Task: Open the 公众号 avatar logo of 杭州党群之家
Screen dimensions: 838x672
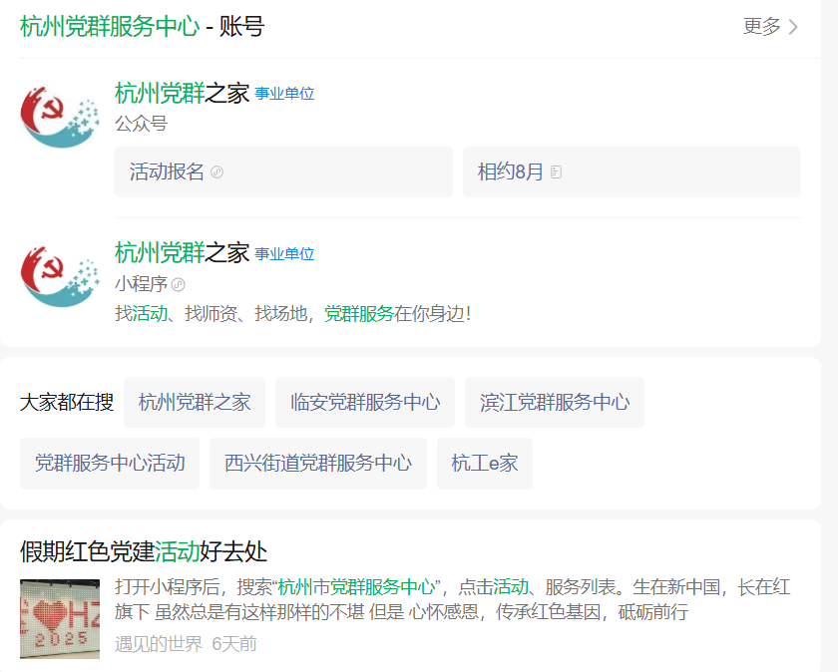Action: 60,117
